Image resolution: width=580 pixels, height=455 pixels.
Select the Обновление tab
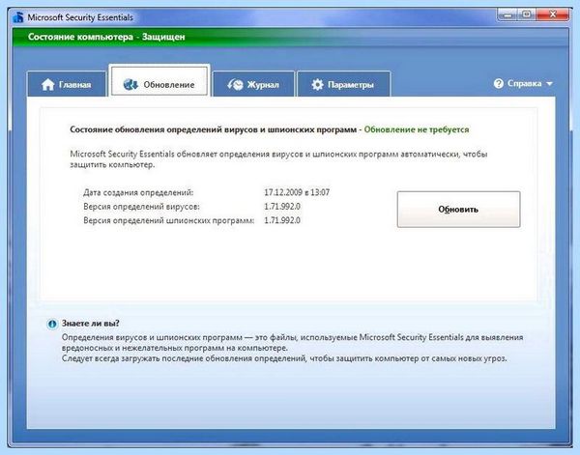[x=159, y=81]
